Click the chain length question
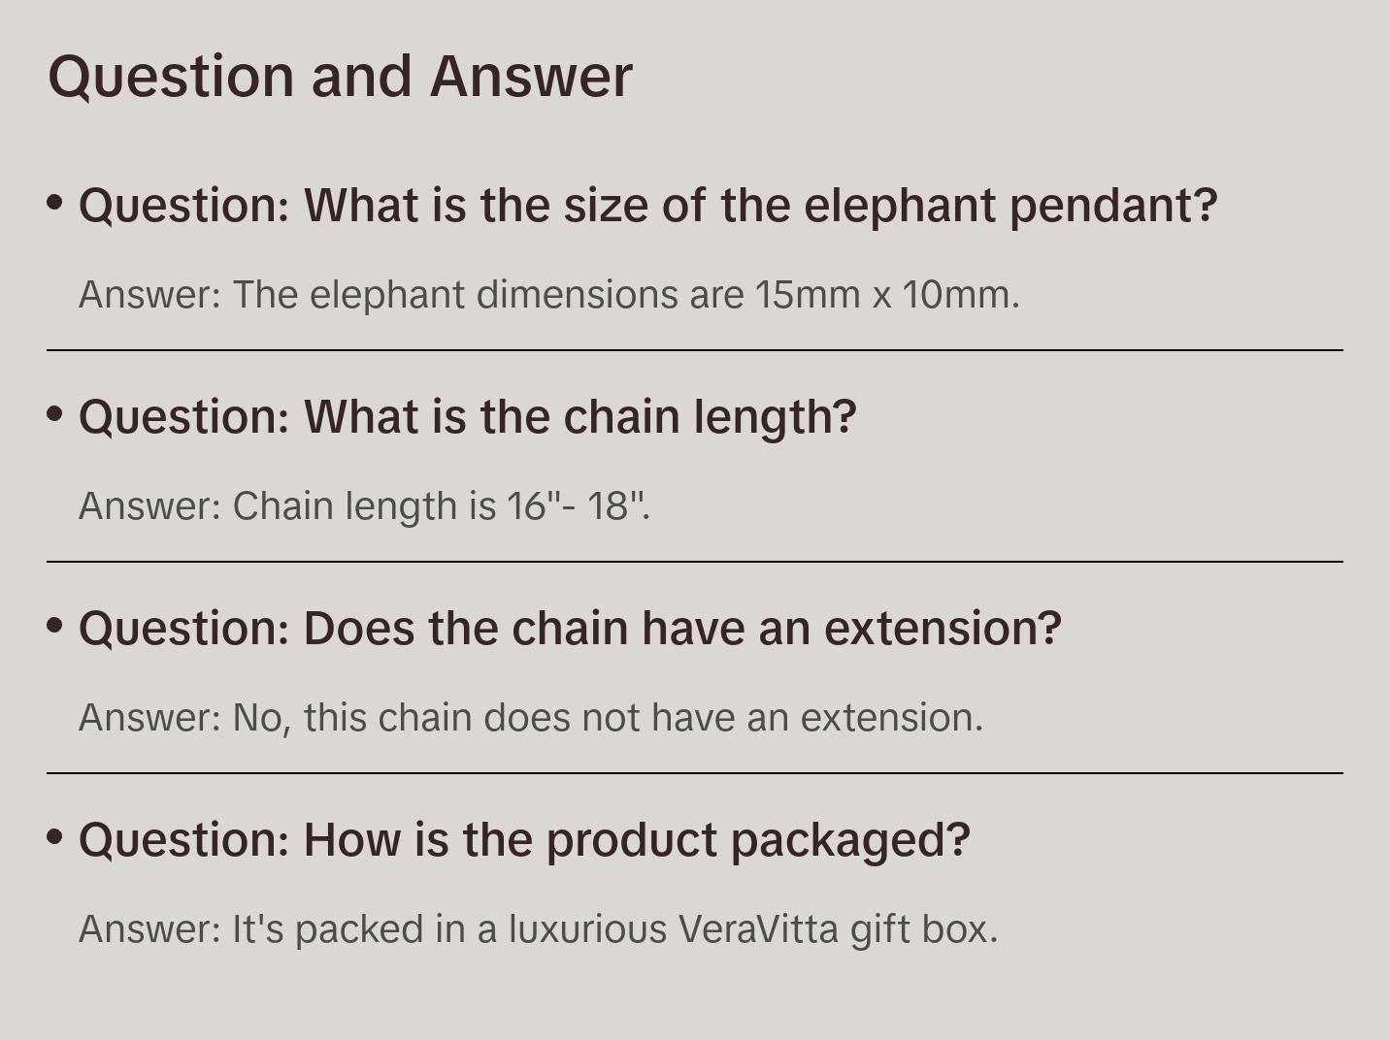The height and width of the screenshot is (1040, 1390). (467, 417)
